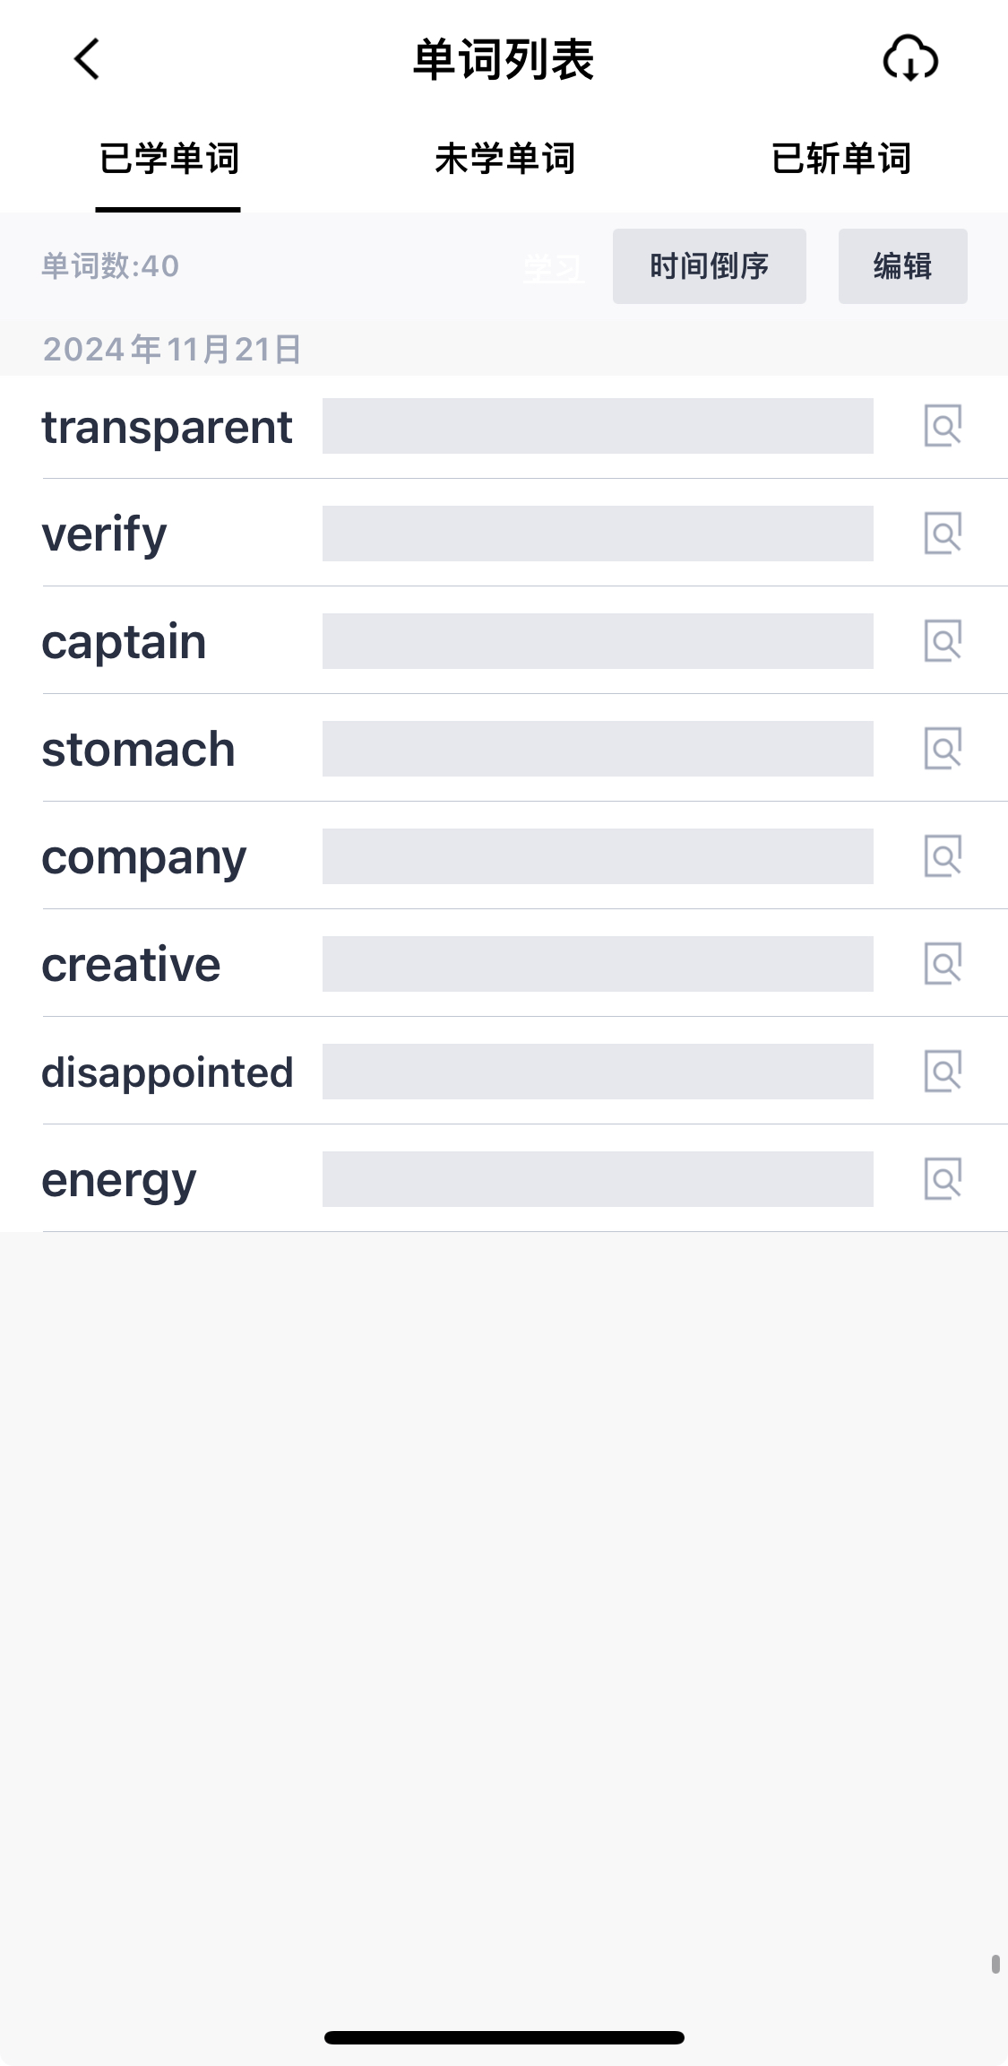
Task: Open lookup icon for verify
Action: (943, 534)
